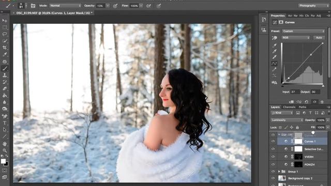
Task: Switch to the Paths tab
Action: tap(302, 107)
